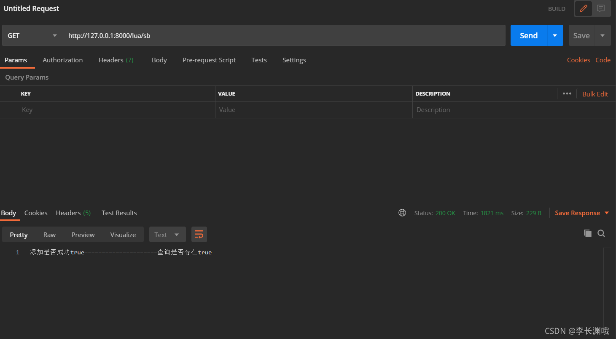Click the 1821 ms time value

[492, 213]
